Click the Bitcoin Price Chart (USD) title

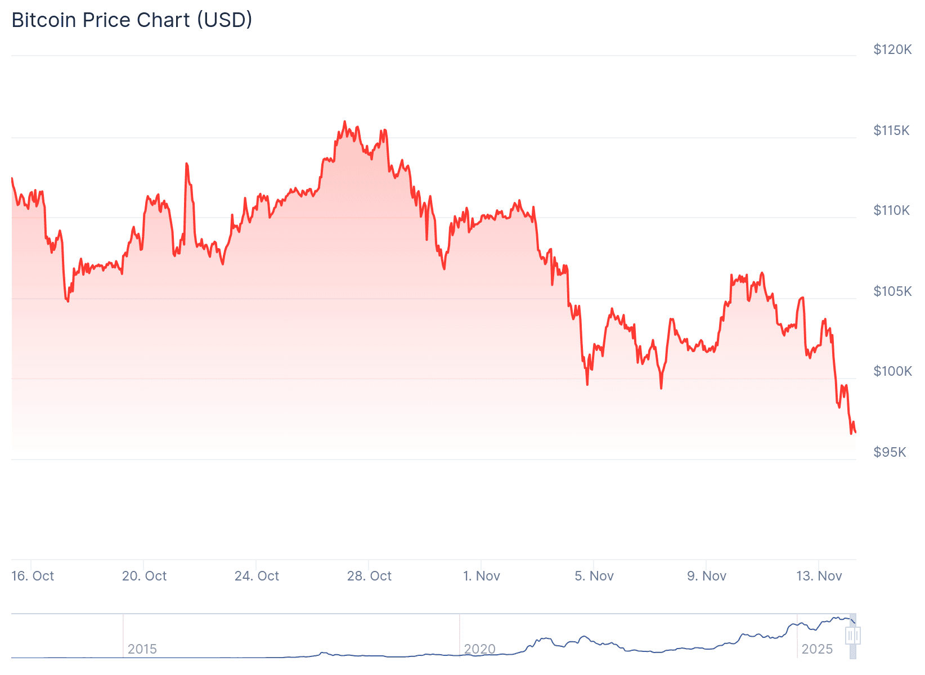pyautogui.click(x=132, y=20)
